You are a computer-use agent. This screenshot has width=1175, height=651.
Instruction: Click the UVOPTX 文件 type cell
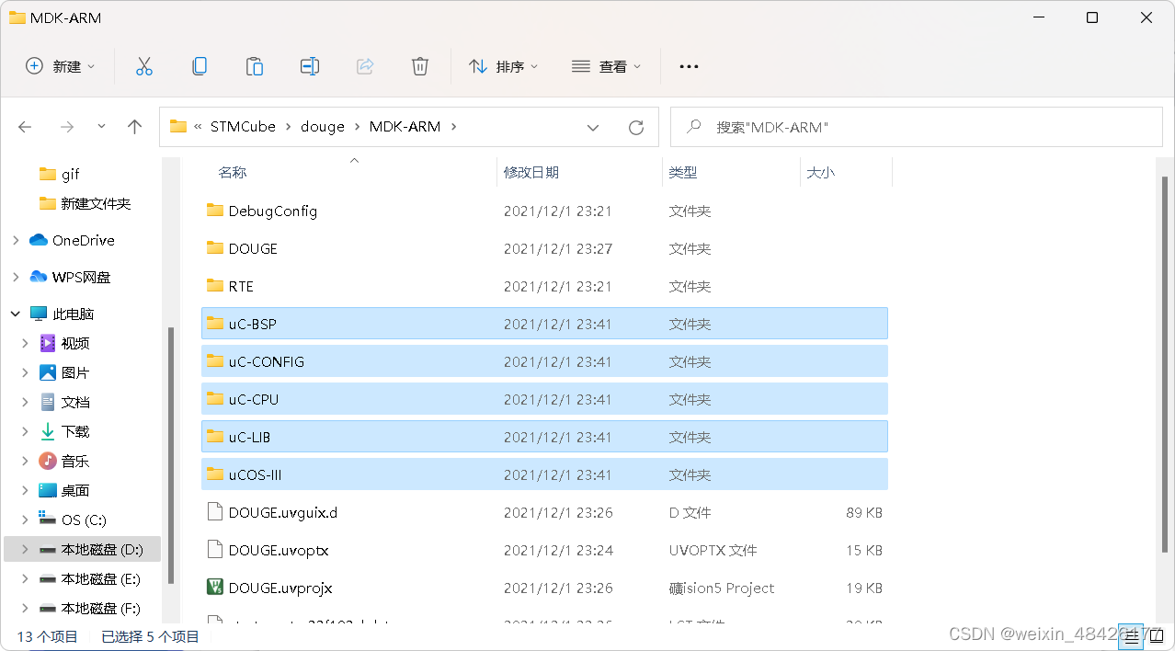(713, 550)
